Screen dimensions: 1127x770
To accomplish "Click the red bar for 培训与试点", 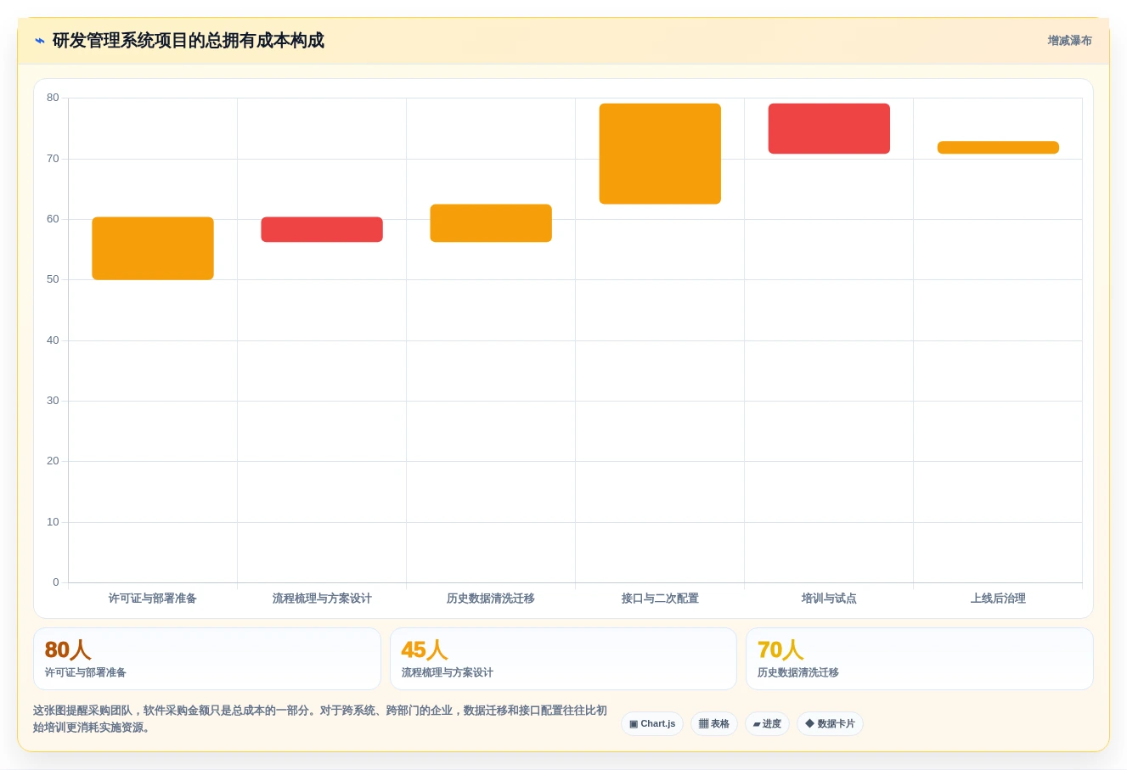I will [829, 129].
